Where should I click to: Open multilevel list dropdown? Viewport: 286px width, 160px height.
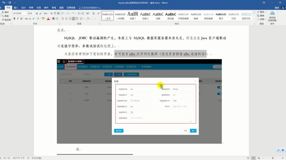76,13
